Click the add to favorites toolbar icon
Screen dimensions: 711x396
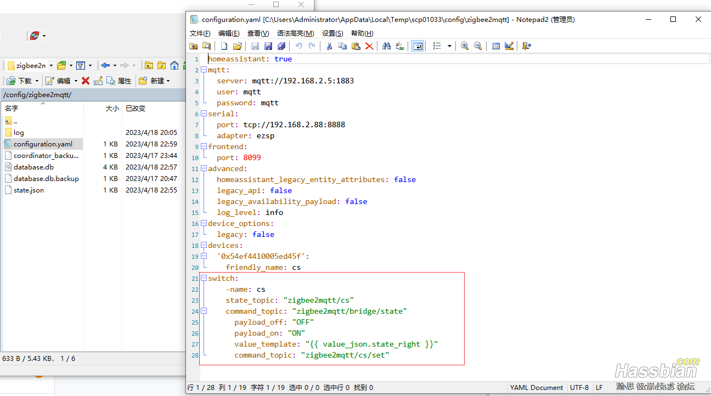pyautogui.click(x=194, y=46)
